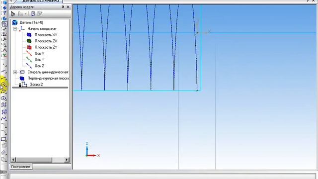Activate the Деталь БЕЗ ИМЕНИ document tab

(x=41, y=1)
